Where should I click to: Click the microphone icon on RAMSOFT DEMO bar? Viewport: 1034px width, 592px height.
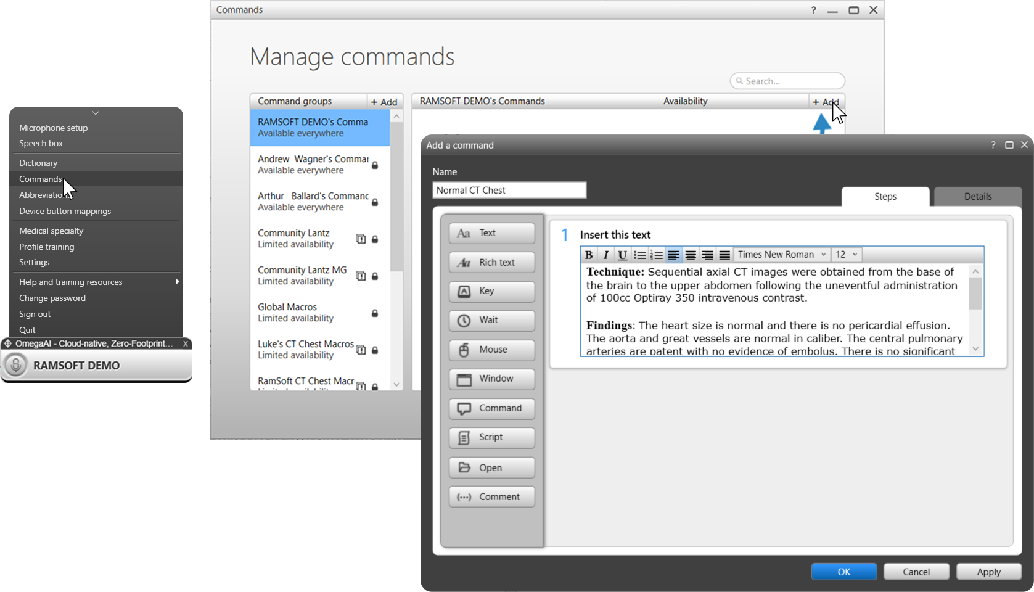tap(16, 365)
